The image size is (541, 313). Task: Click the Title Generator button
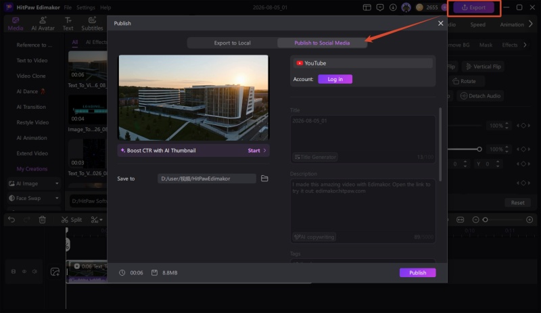tap(315, 157)
